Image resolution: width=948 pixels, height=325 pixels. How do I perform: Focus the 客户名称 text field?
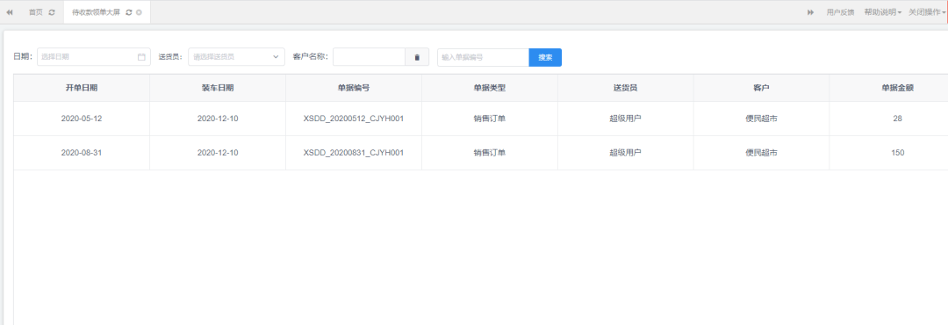pos(369,57)
